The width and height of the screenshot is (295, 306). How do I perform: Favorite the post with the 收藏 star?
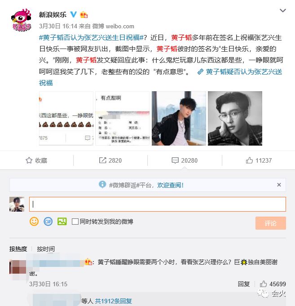click(36, 160)
